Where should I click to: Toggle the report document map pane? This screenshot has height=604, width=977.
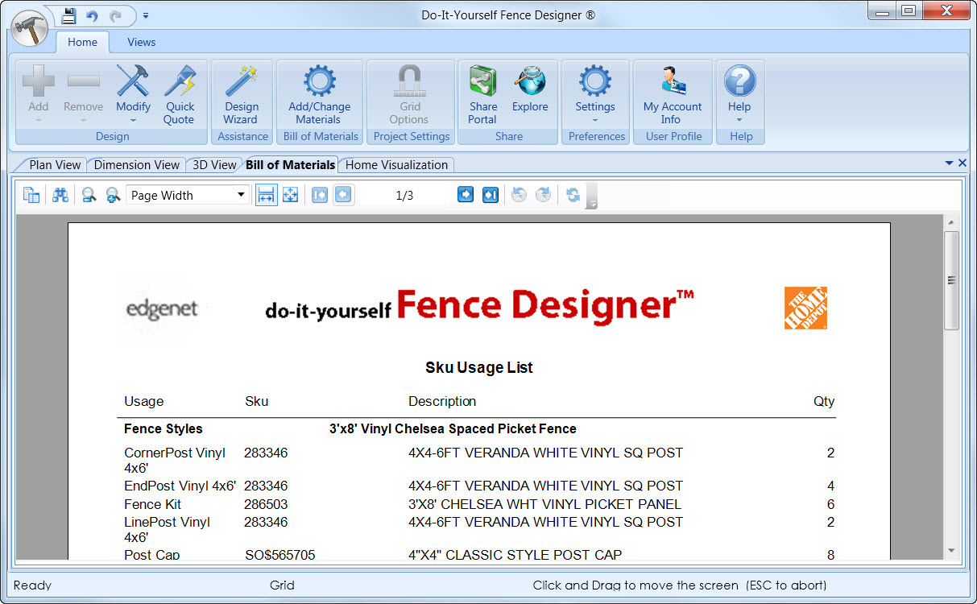coord(31,195)
